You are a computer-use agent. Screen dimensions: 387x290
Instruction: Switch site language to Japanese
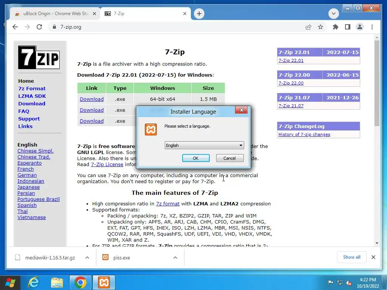point(28,187)
